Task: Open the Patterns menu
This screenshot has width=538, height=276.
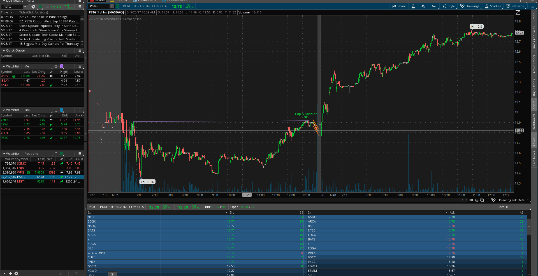Action: click(515, 6)
